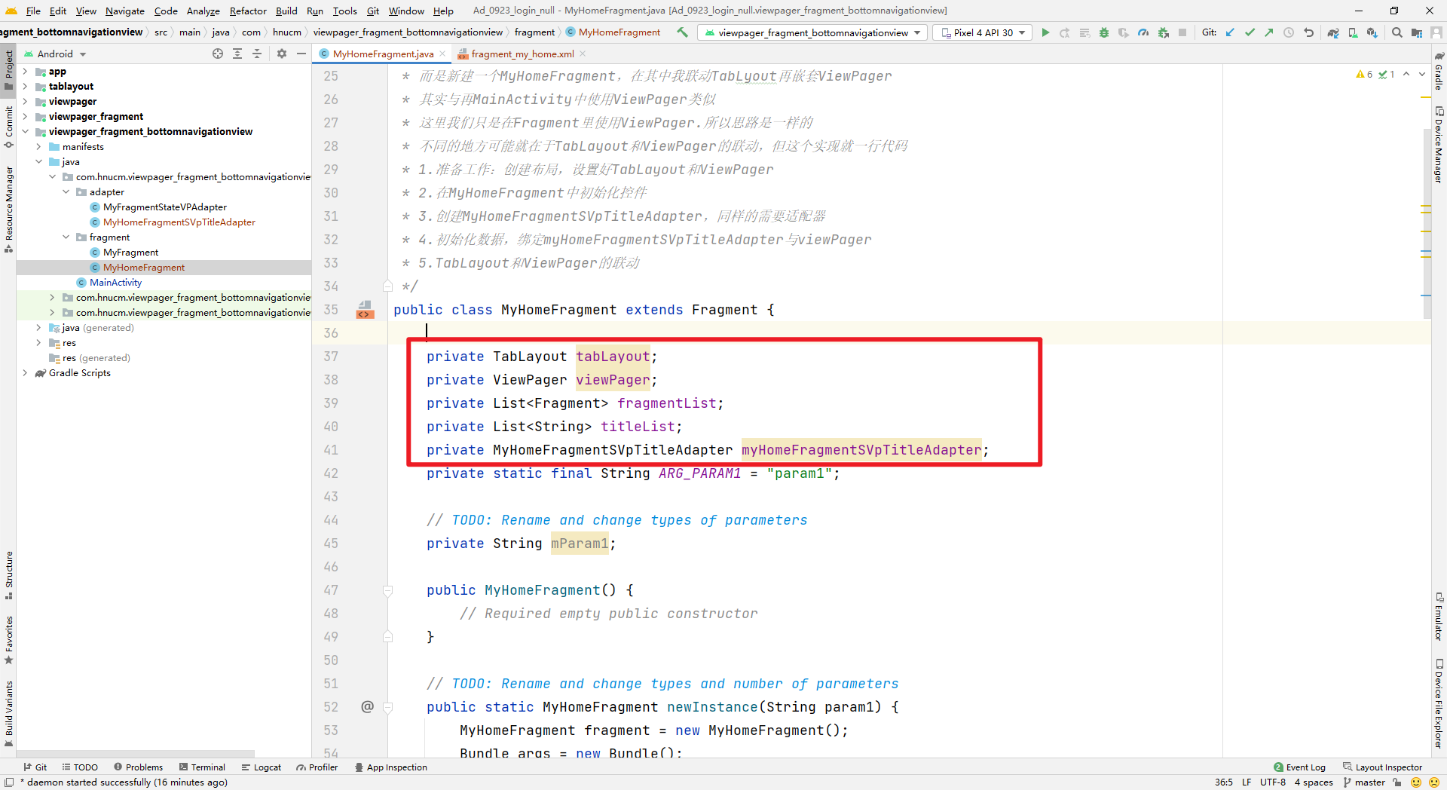Screen dimensions: 1447x790
Task: Open the Logcat tool window
Action: point(261,767)
